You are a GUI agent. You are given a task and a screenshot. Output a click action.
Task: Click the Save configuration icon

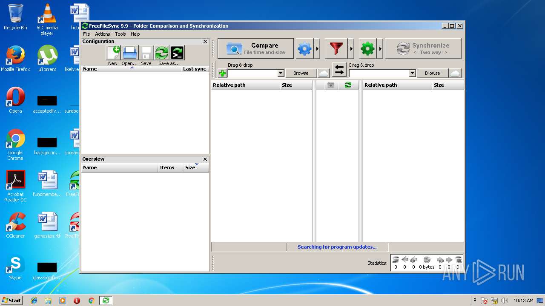(146, 53)
